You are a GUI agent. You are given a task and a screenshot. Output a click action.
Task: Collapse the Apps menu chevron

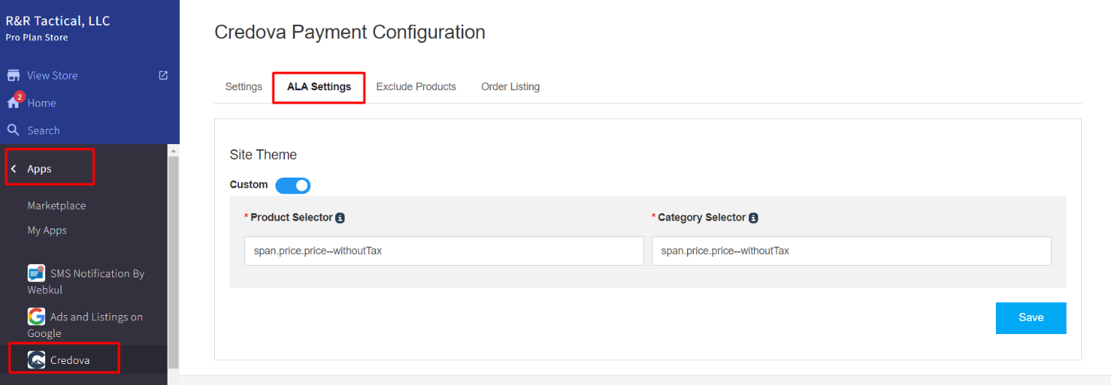coord(14,169)
